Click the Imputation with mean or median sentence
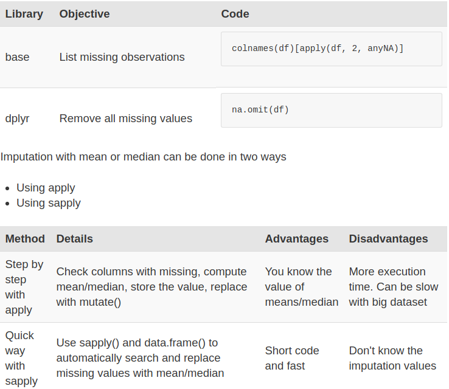Viewport: 449px width, 389px height. tap(143, 157)
